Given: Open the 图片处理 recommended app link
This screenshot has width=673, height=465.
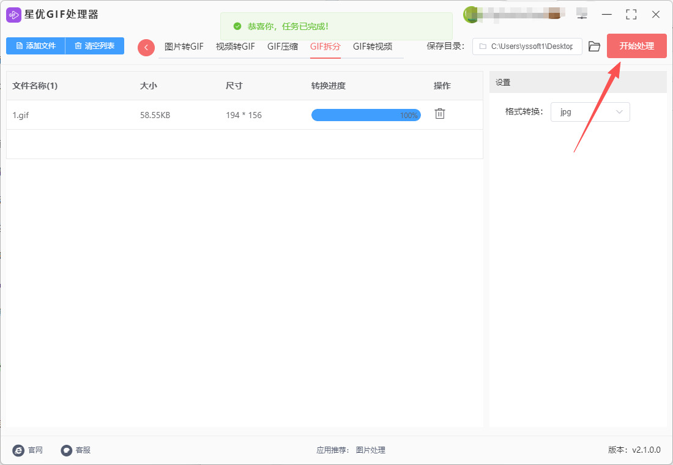Looking at the screenshot, I should point(370,450).
